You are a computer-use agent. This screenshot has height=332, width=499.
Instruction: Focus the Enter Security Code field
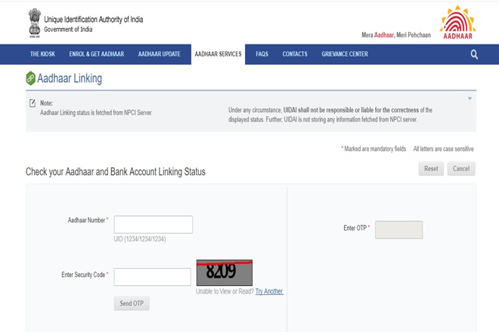pyautogui.click(x=152, y=277)
